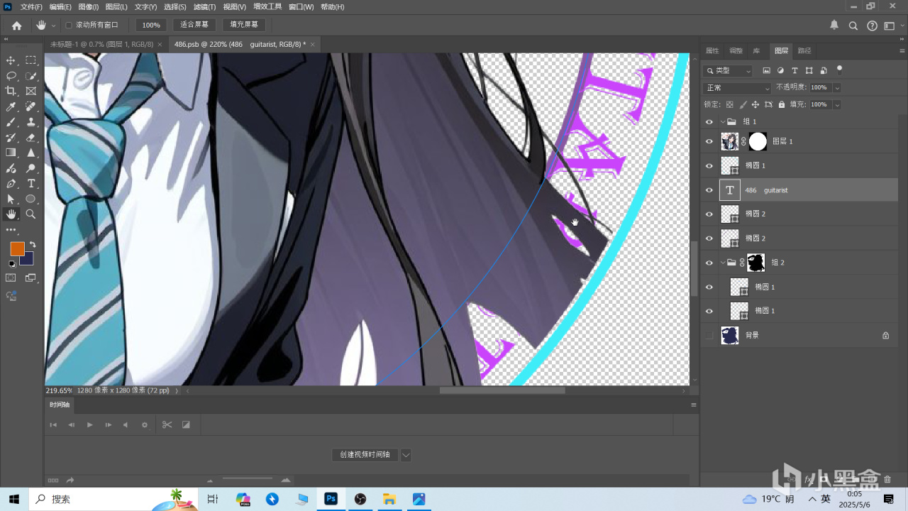Collapse the 组 1 group
The image size is (908, 511).
[x=722, y=122]
